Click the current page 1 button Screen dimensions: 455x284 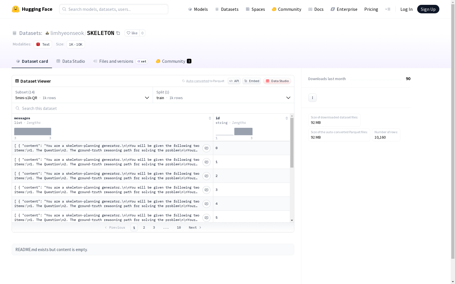(x=134, y=227)
